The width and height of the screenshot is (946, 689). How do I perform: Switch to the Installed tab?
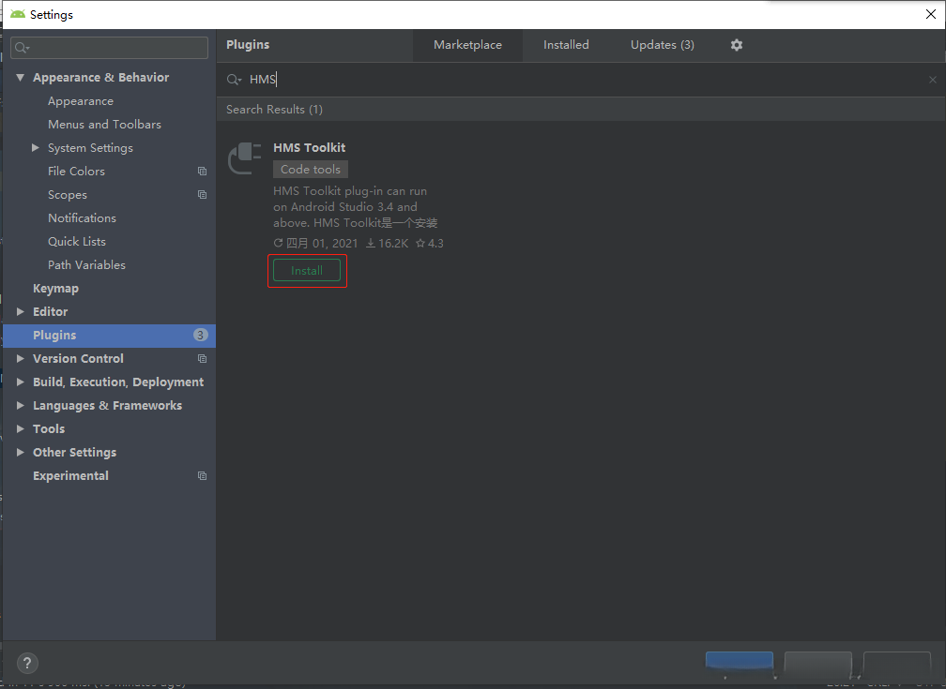pos(566,45)
